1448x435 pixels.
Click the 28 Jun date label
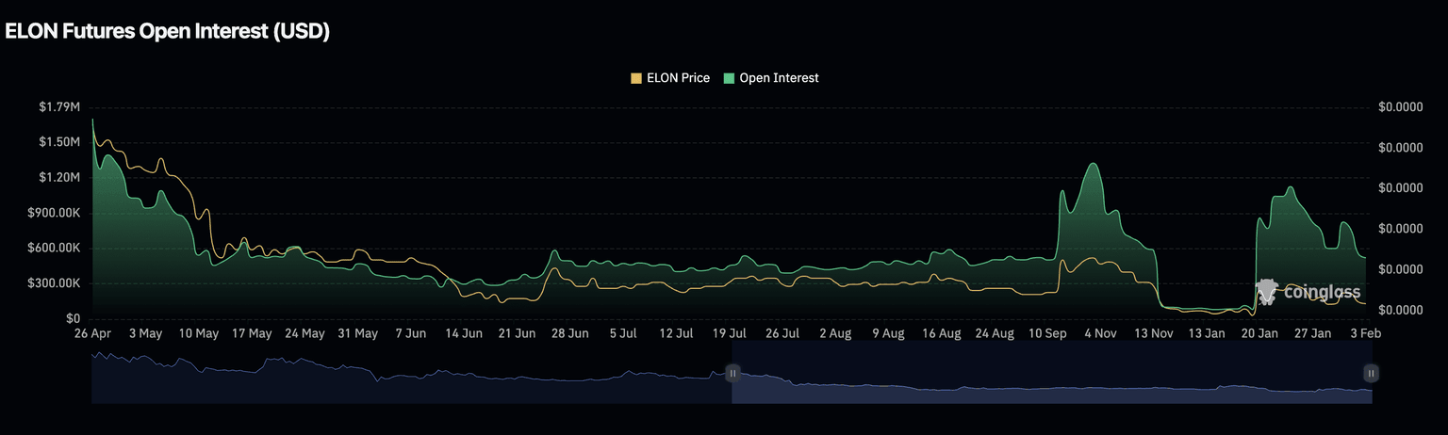[570, 333]
